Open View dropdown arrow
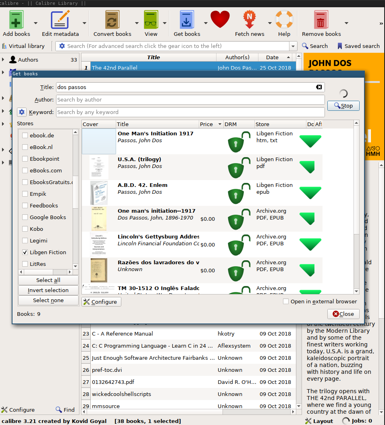This screenshot has height=425, width=385. click(165, 23)
